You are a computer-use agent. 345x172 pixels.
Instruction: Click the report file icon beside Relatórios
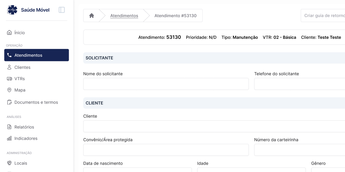tap(9, 127)
